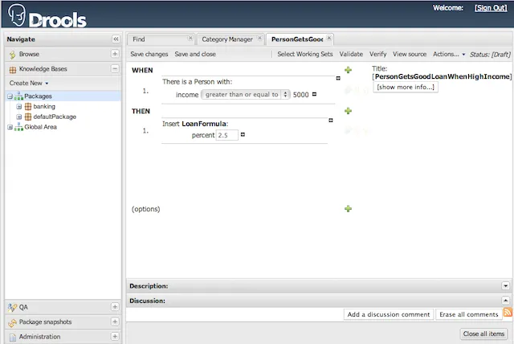This screenshot has height=344, width=514.
Task: Click Add a discussion comment
Action: point(389,314)
